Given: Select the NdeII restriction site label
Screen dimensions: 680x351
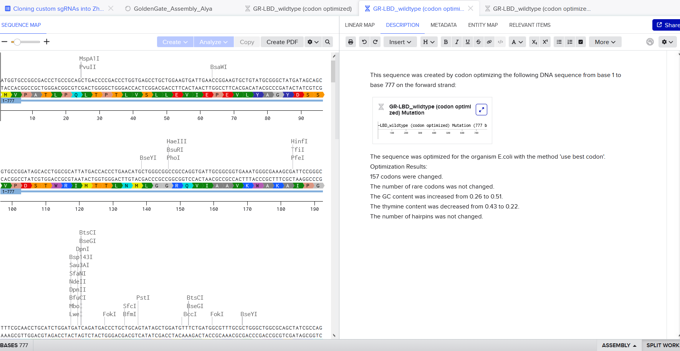Looking at the screenshot, I should click(x=78, y=282).
